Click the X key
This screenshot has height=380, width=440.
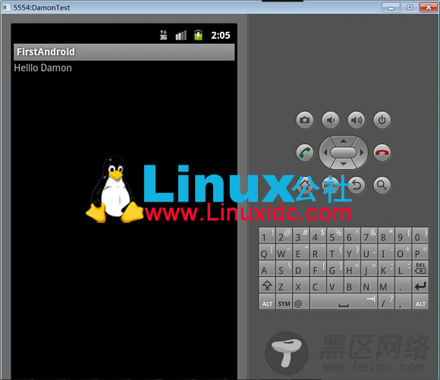point(301,285)
